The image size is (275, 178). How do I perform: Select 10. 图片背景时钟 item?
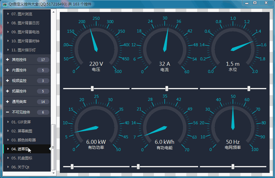25,41
